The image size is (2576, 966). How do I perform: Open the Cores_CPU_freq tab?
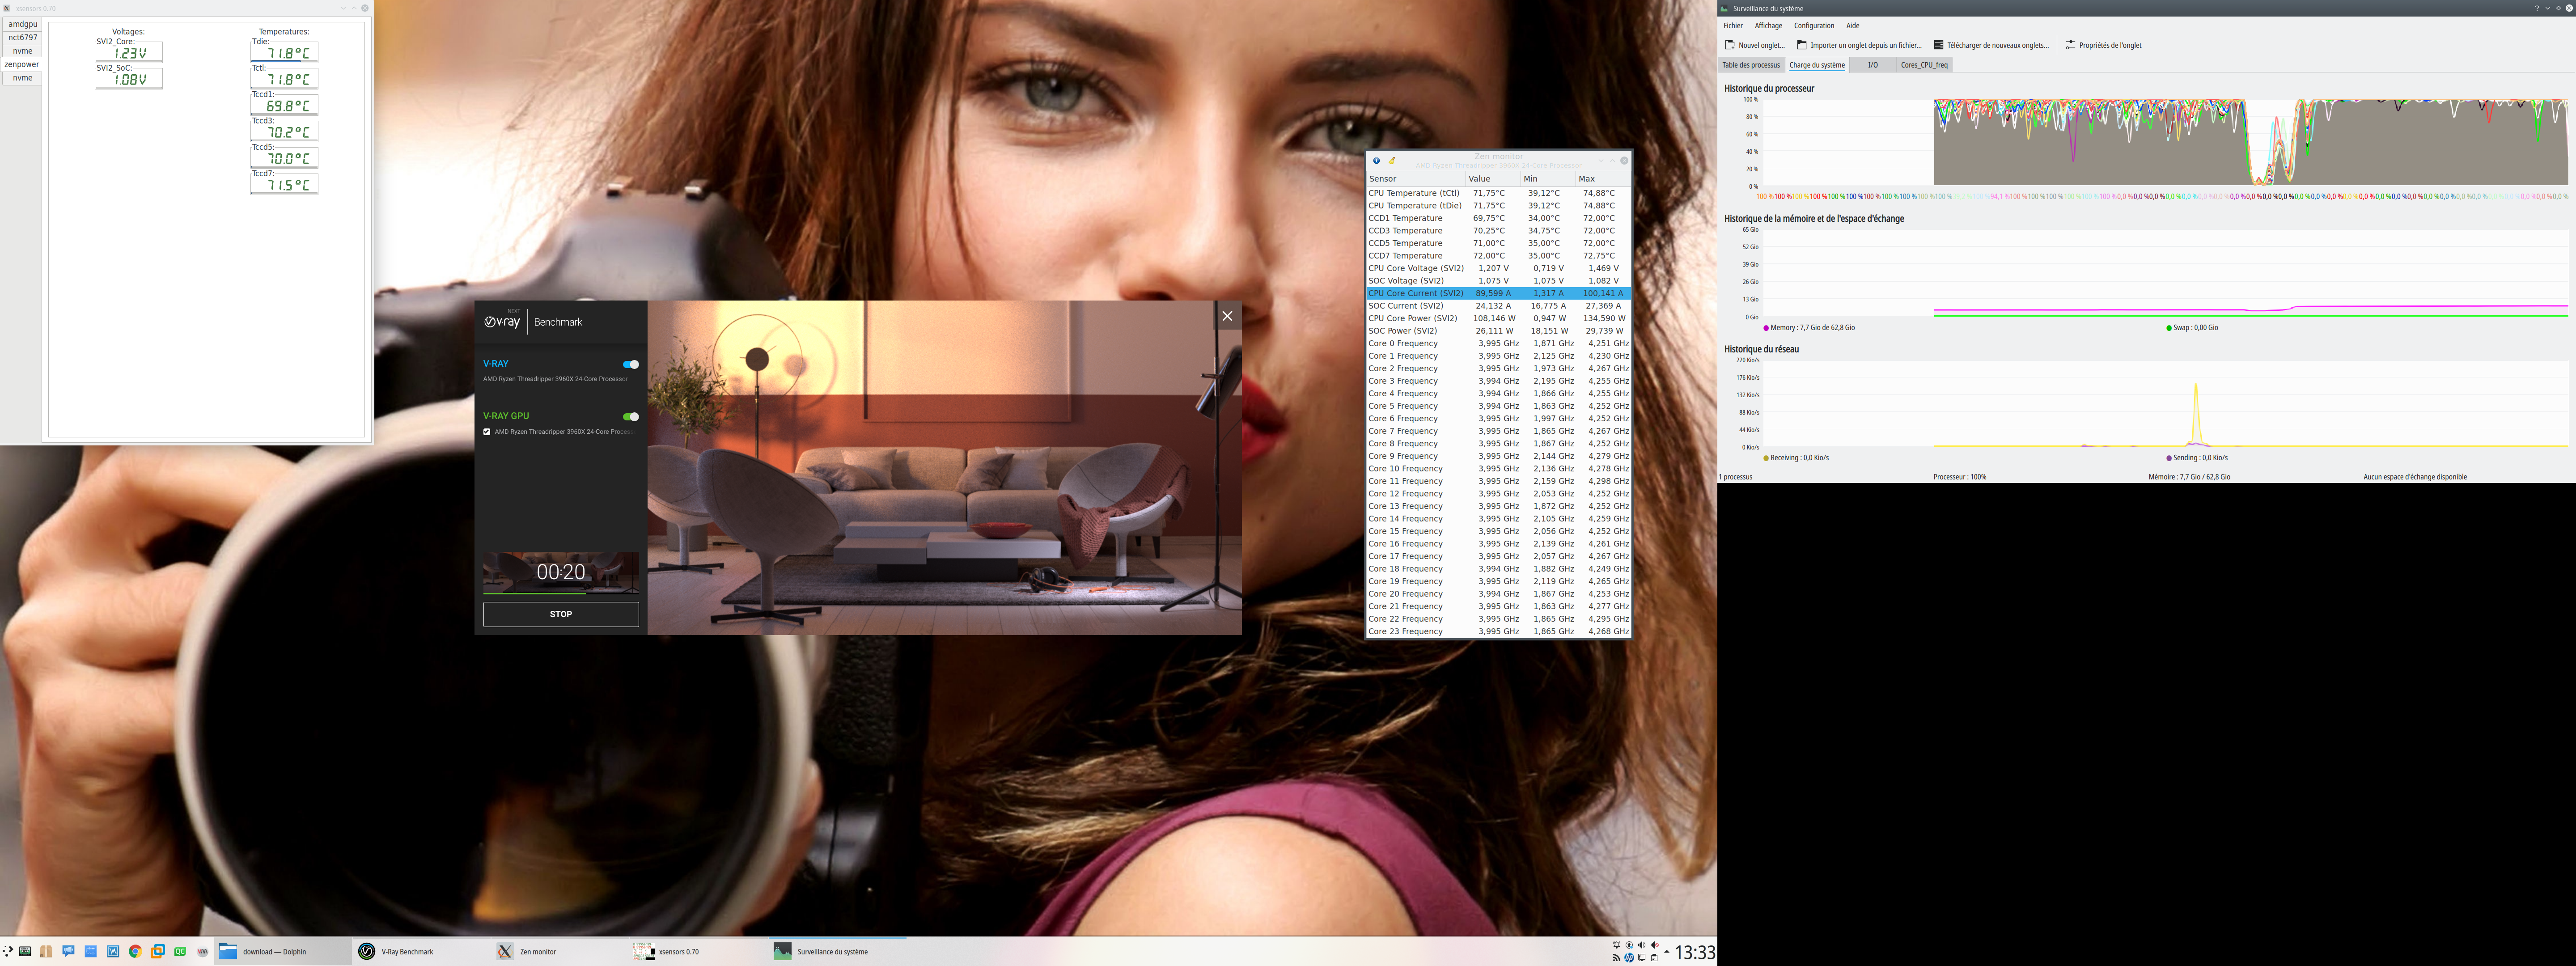click(x=1924, y=65)
